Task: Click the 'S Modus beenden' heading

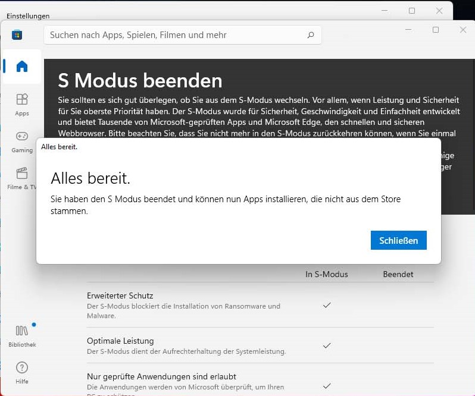Action: tap(140, 80)
